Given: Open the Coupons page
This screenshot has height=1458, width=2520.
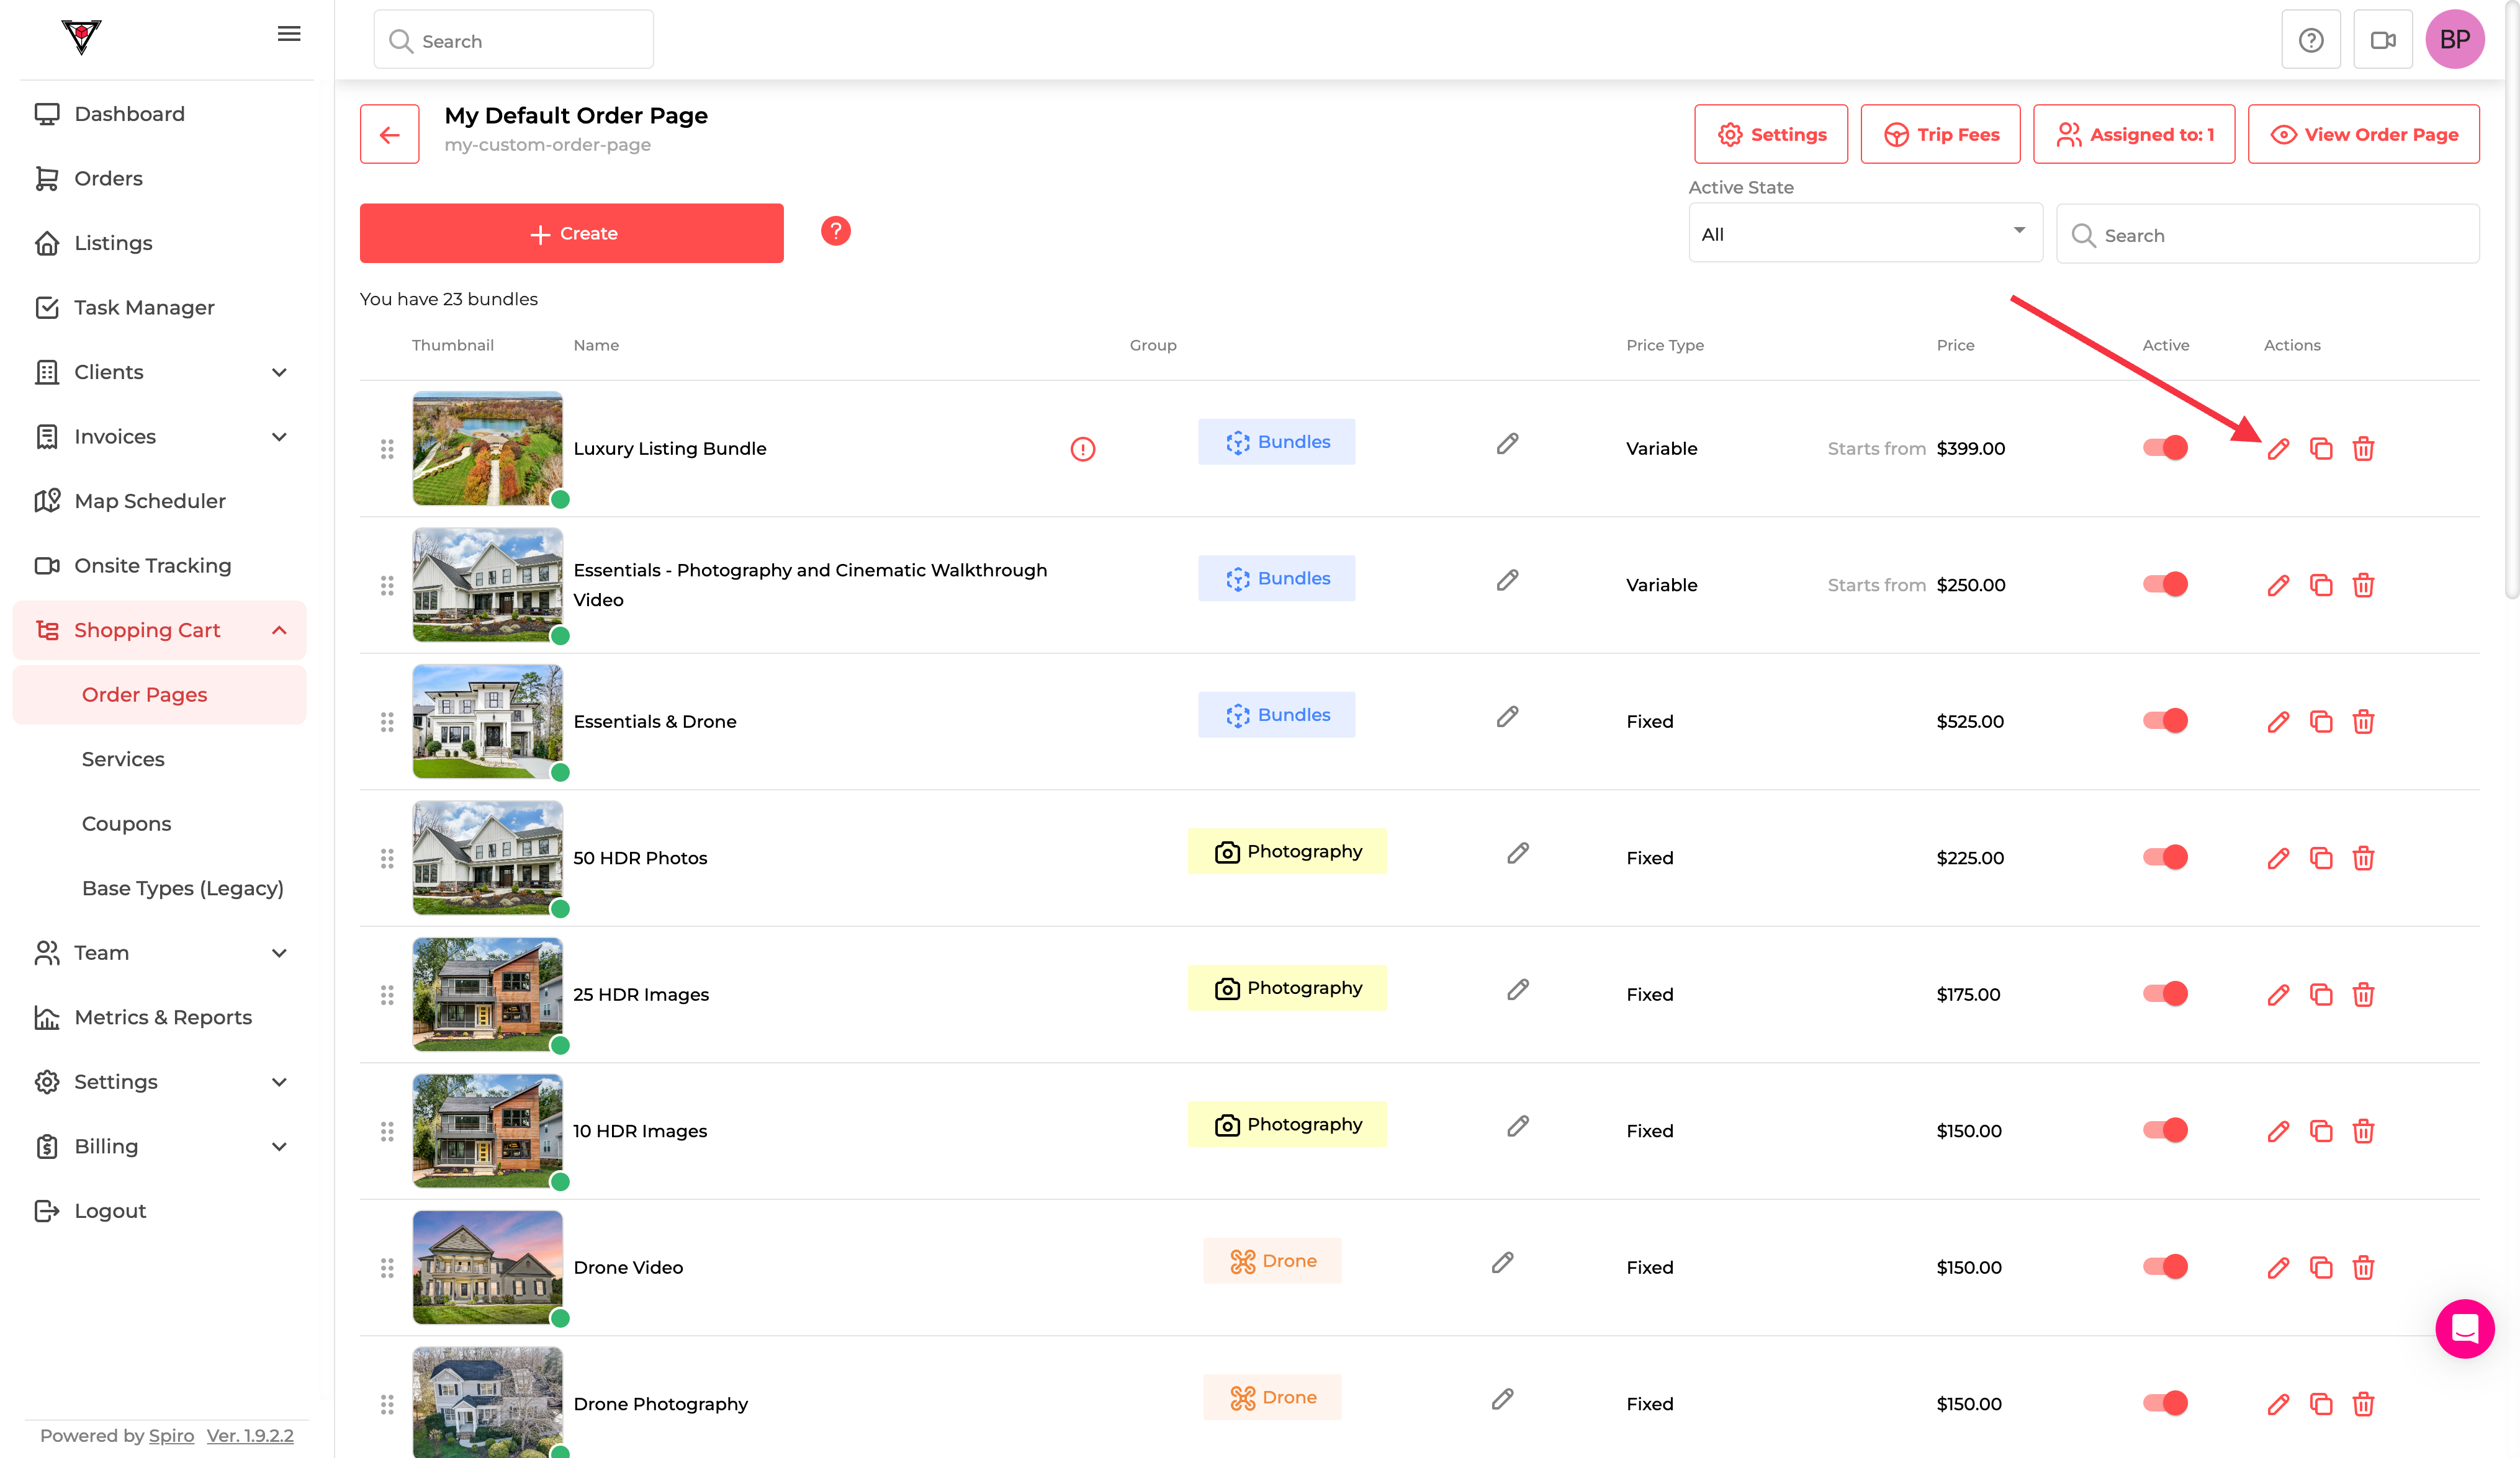Looking at the screenshot, I should tap(126, 825).
